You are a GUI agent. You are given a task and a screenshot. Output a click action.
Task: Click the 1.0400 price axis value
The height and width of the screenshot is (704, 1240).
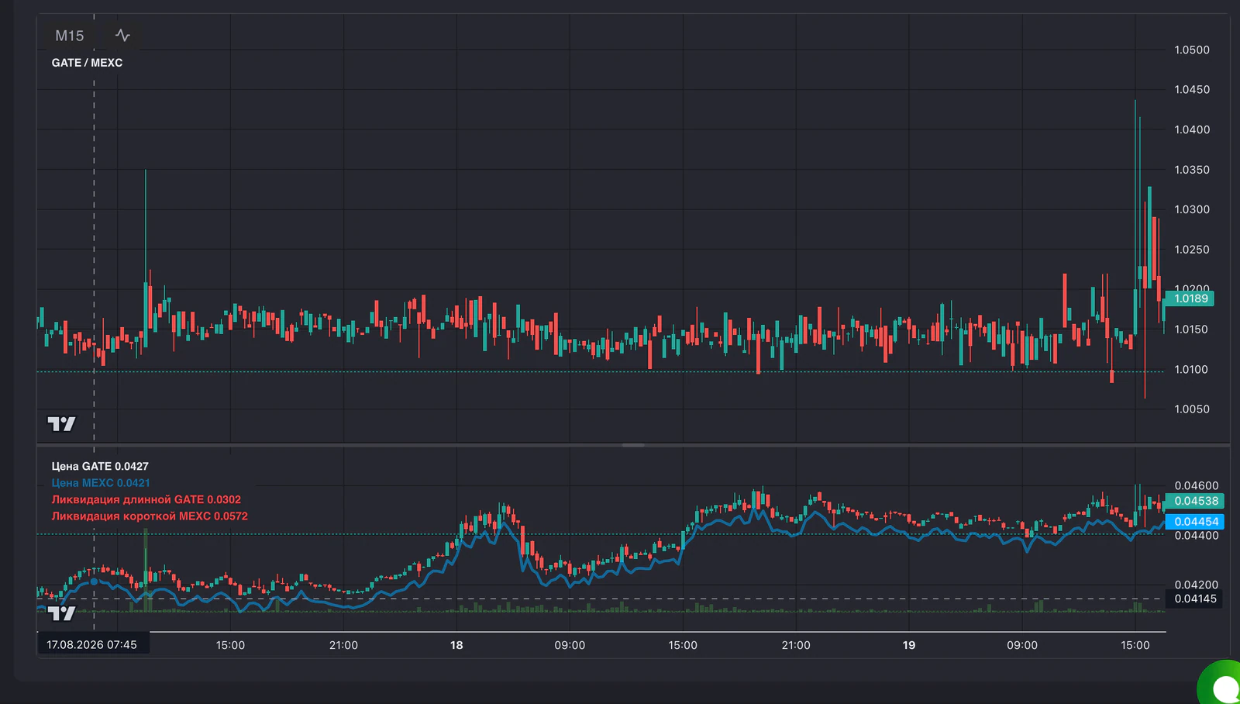click(x=1192, y=129)
